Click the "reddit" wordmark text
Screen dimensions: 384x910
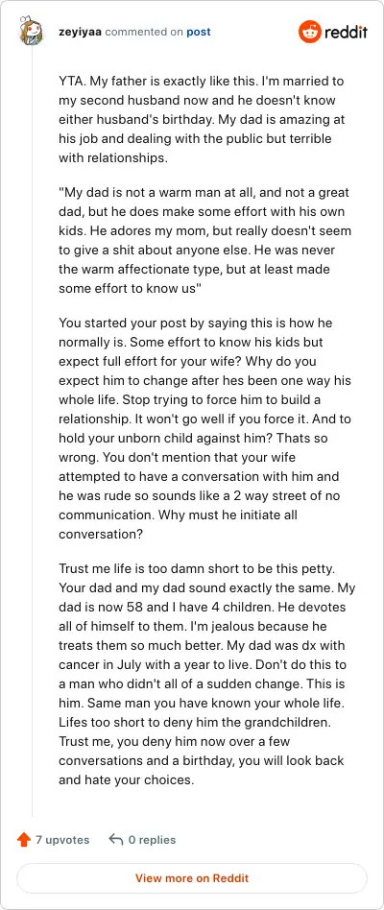pyautogui.click(x=346, y=32)
